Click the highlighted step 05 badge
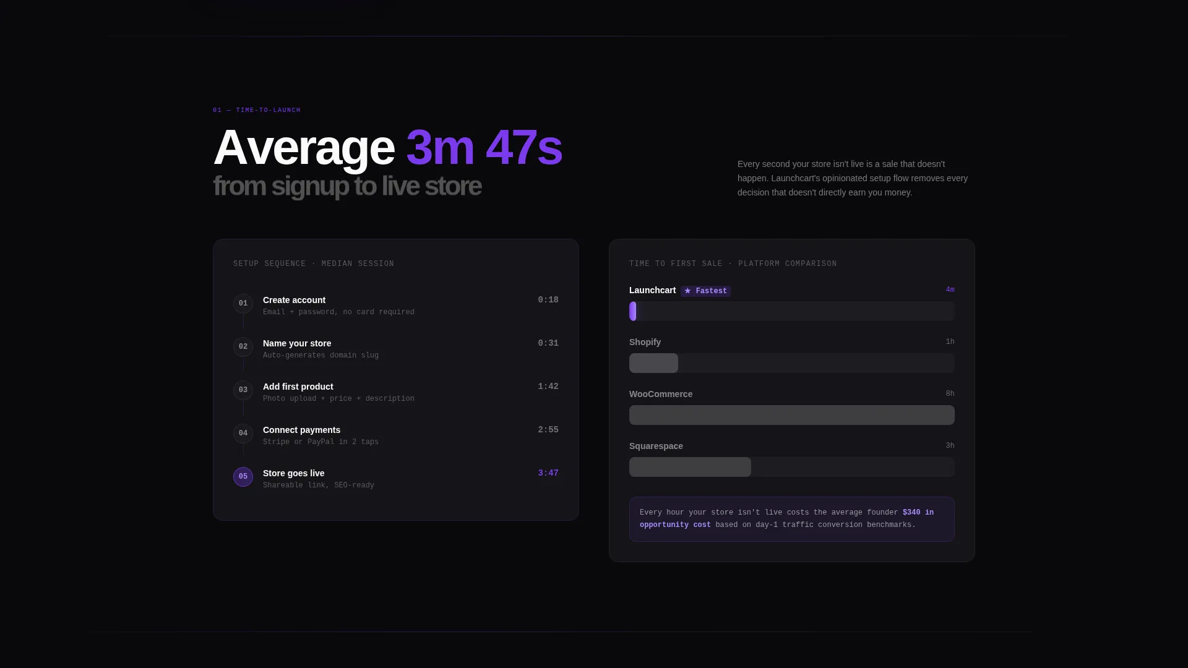Screen dimensions: 1188x668 243,477
